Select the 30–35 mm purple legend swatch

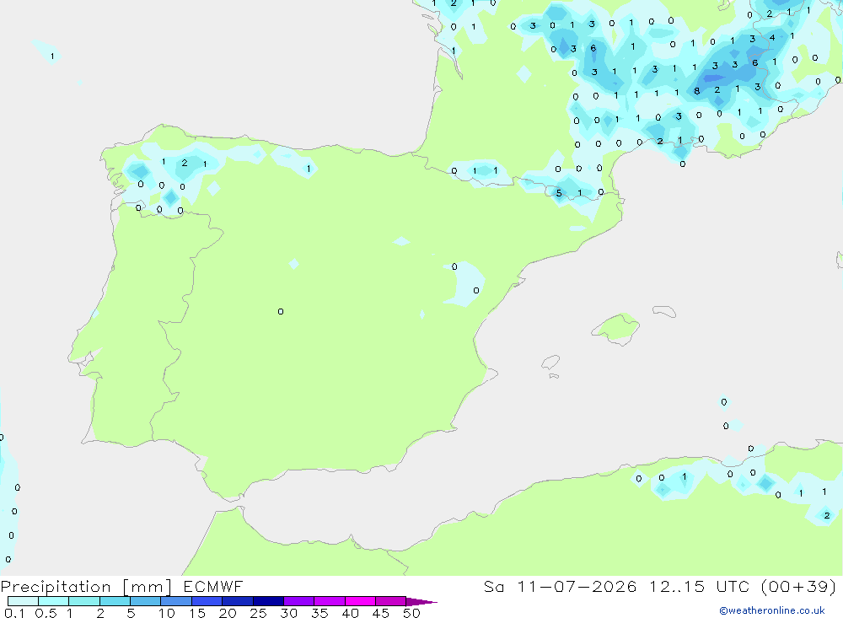pyautogui.click(x=299, y=601)
